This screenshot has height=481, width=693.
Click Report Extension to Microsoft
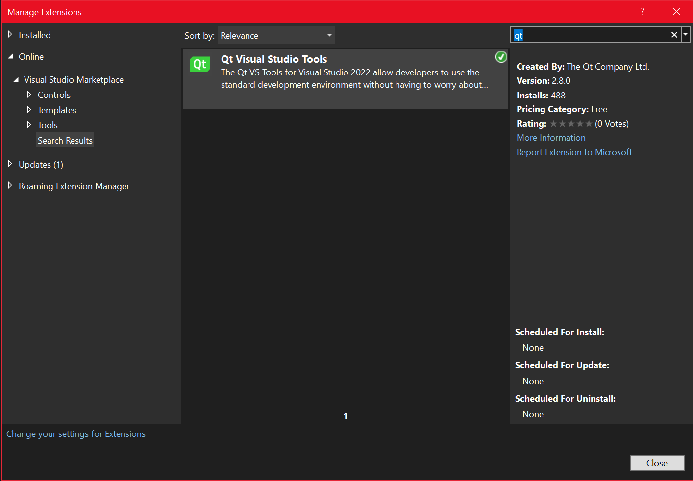pyautogui.click(x=574, y=152)
